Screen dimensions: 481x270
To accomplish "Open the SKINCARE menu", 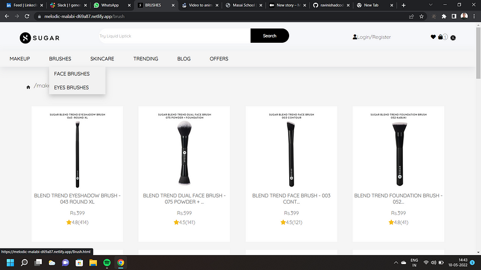I will (x=102, y=59).
